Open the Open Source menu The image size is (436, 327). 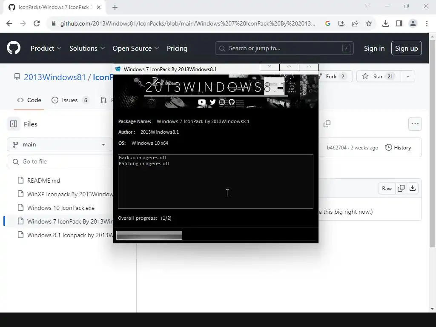136,49
